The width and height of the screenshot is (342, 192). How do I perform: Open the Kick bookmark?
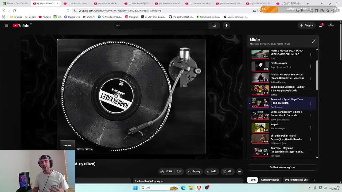57,17
